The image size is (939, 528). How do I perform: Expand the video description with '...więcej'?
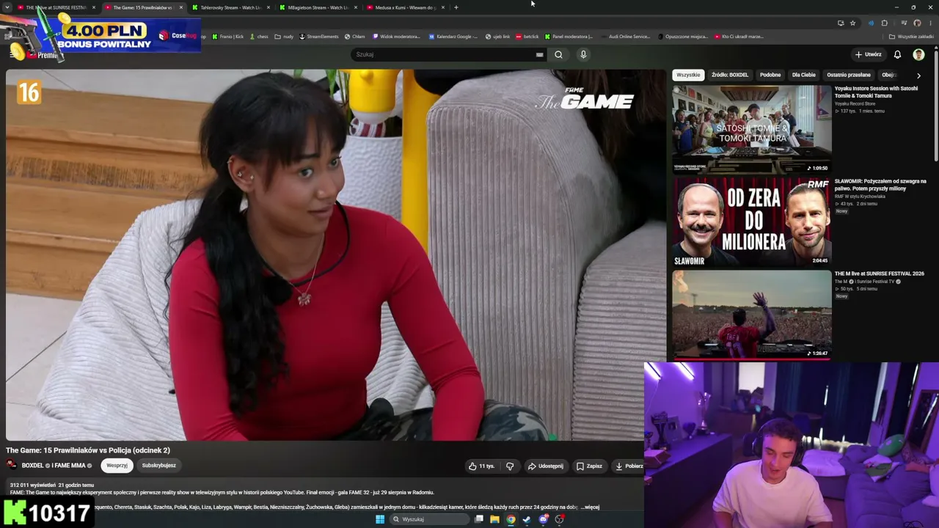tap(591, 507)
